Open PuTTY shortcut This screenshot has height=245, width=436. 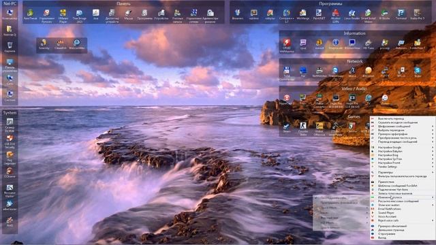(x=384, y=72)
